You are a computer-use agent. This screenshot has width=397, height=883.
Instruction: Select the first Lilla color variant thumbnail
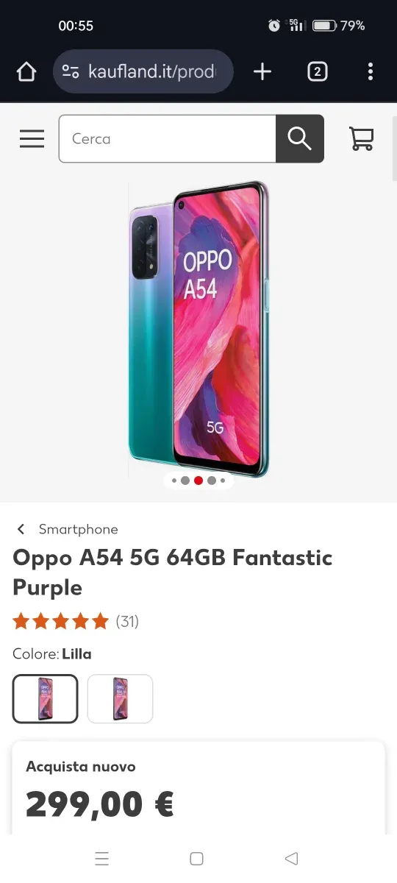(46, 699)
